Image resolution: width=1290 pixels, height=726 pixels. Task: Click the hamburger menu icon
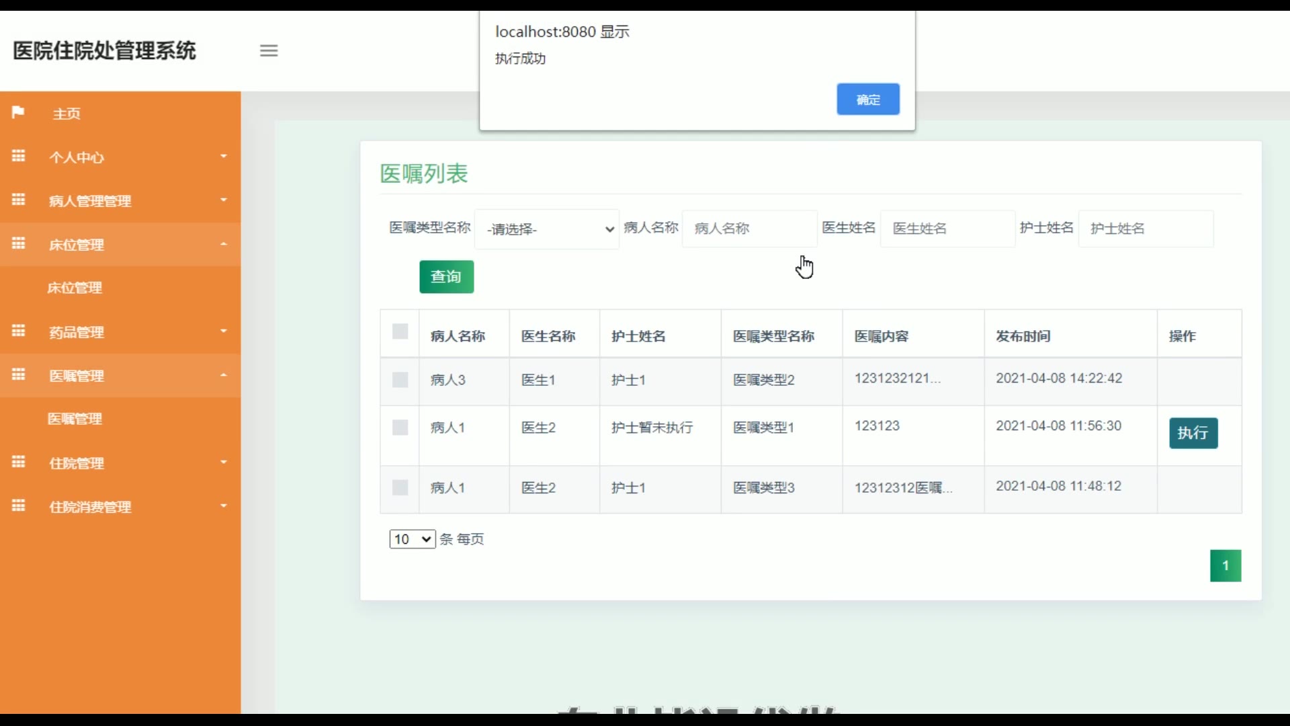(269, 50)
